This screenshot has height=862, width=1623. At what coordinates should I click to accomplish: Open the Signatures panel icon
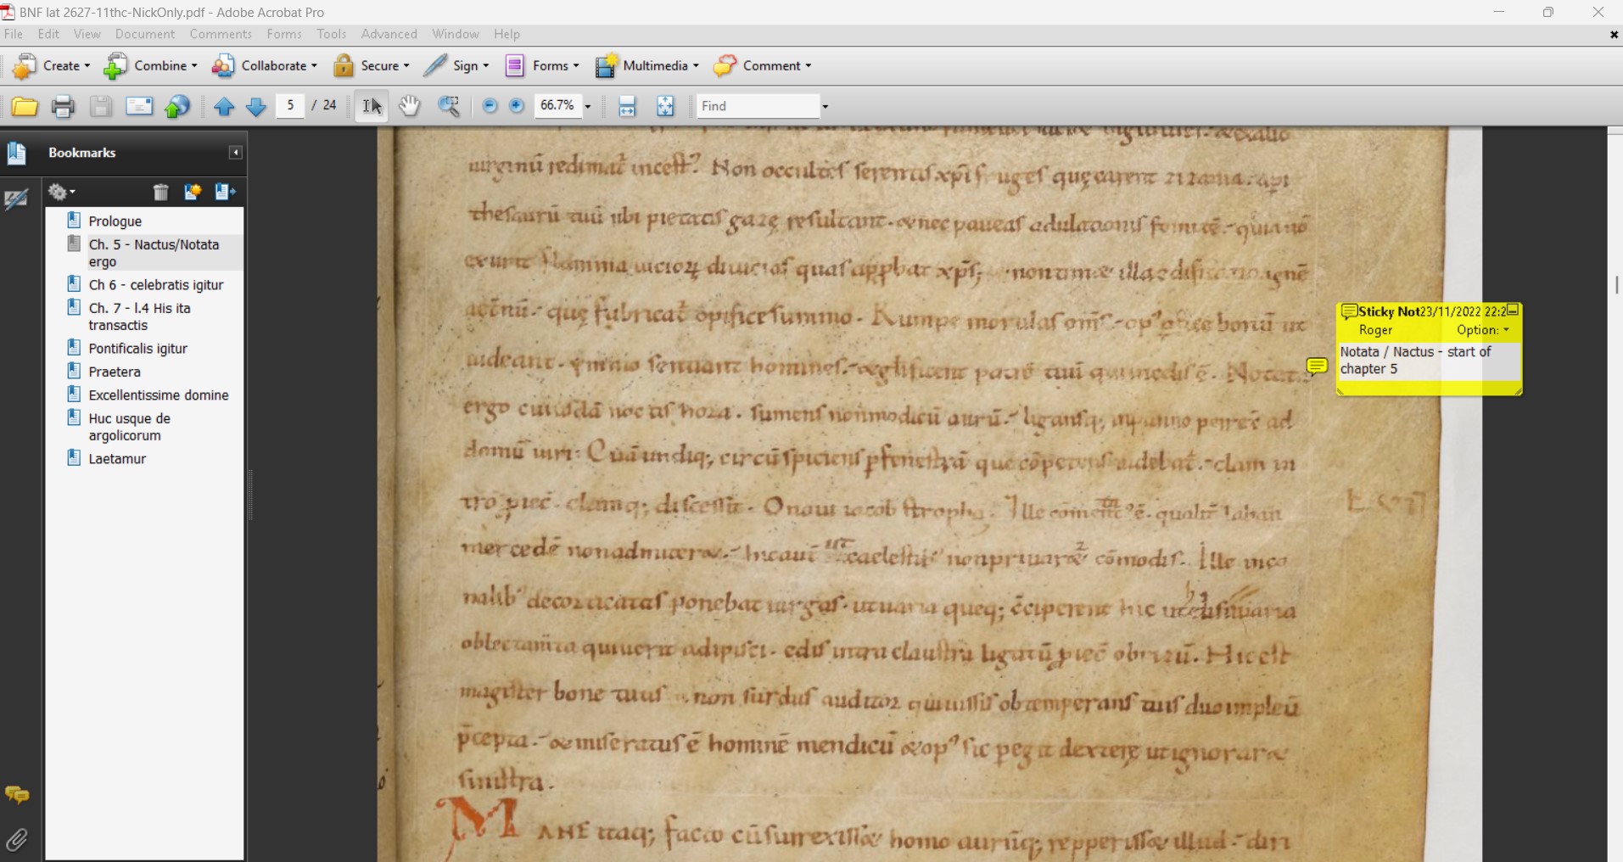coord(16,200)
